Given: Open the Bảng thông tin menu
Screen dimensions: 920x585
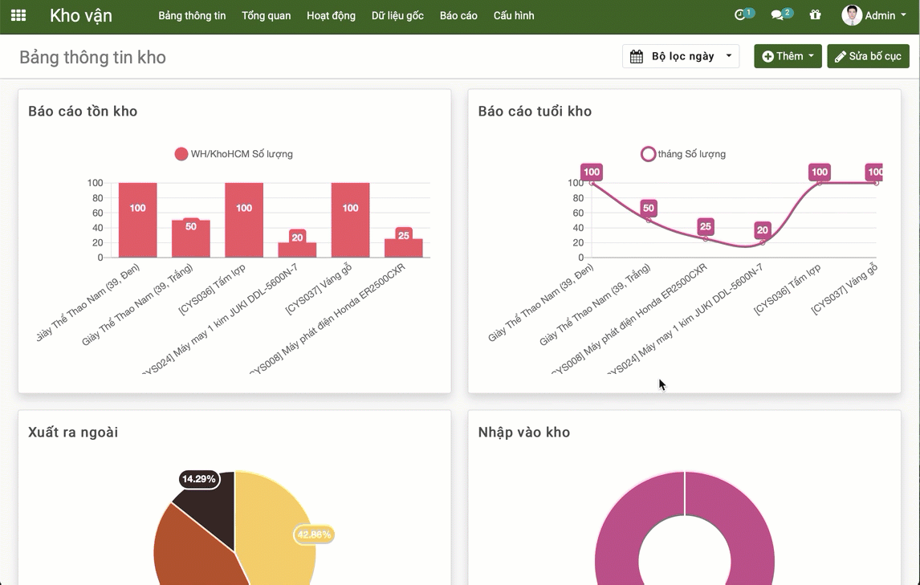Looking at the screenshot, I should [x=192, y=16].
